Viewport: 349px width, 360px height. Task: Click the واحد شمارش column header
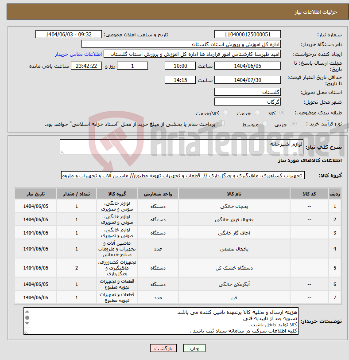(x=158, y=194)
